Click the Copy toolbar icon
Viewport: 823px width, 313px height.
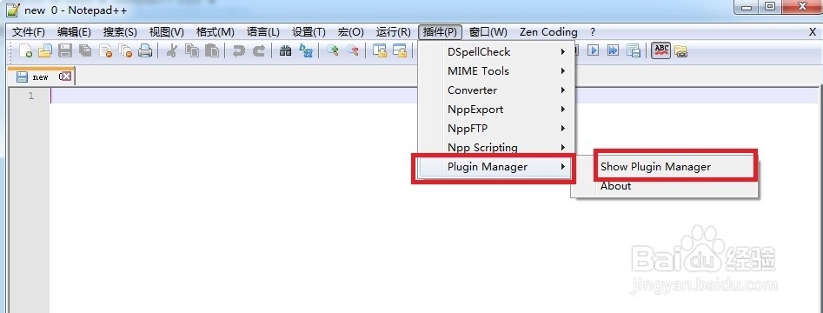pos(192,51)
